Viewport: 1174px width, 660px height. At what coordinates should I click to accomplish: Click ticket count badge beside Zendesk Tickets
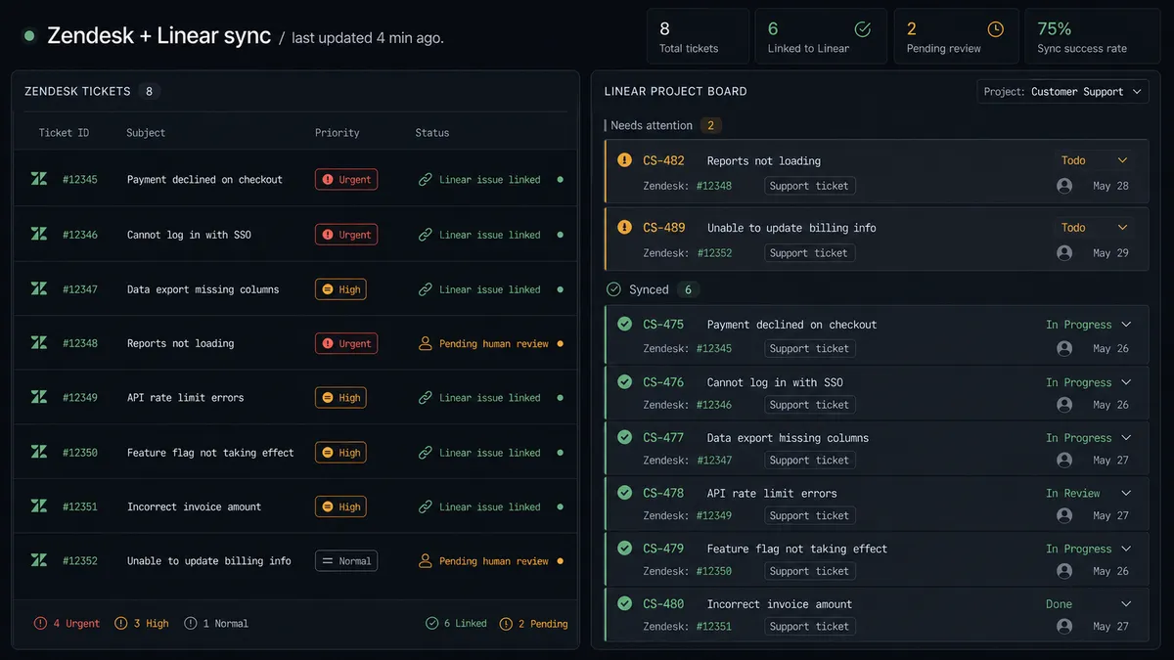[x=150, y=91]
